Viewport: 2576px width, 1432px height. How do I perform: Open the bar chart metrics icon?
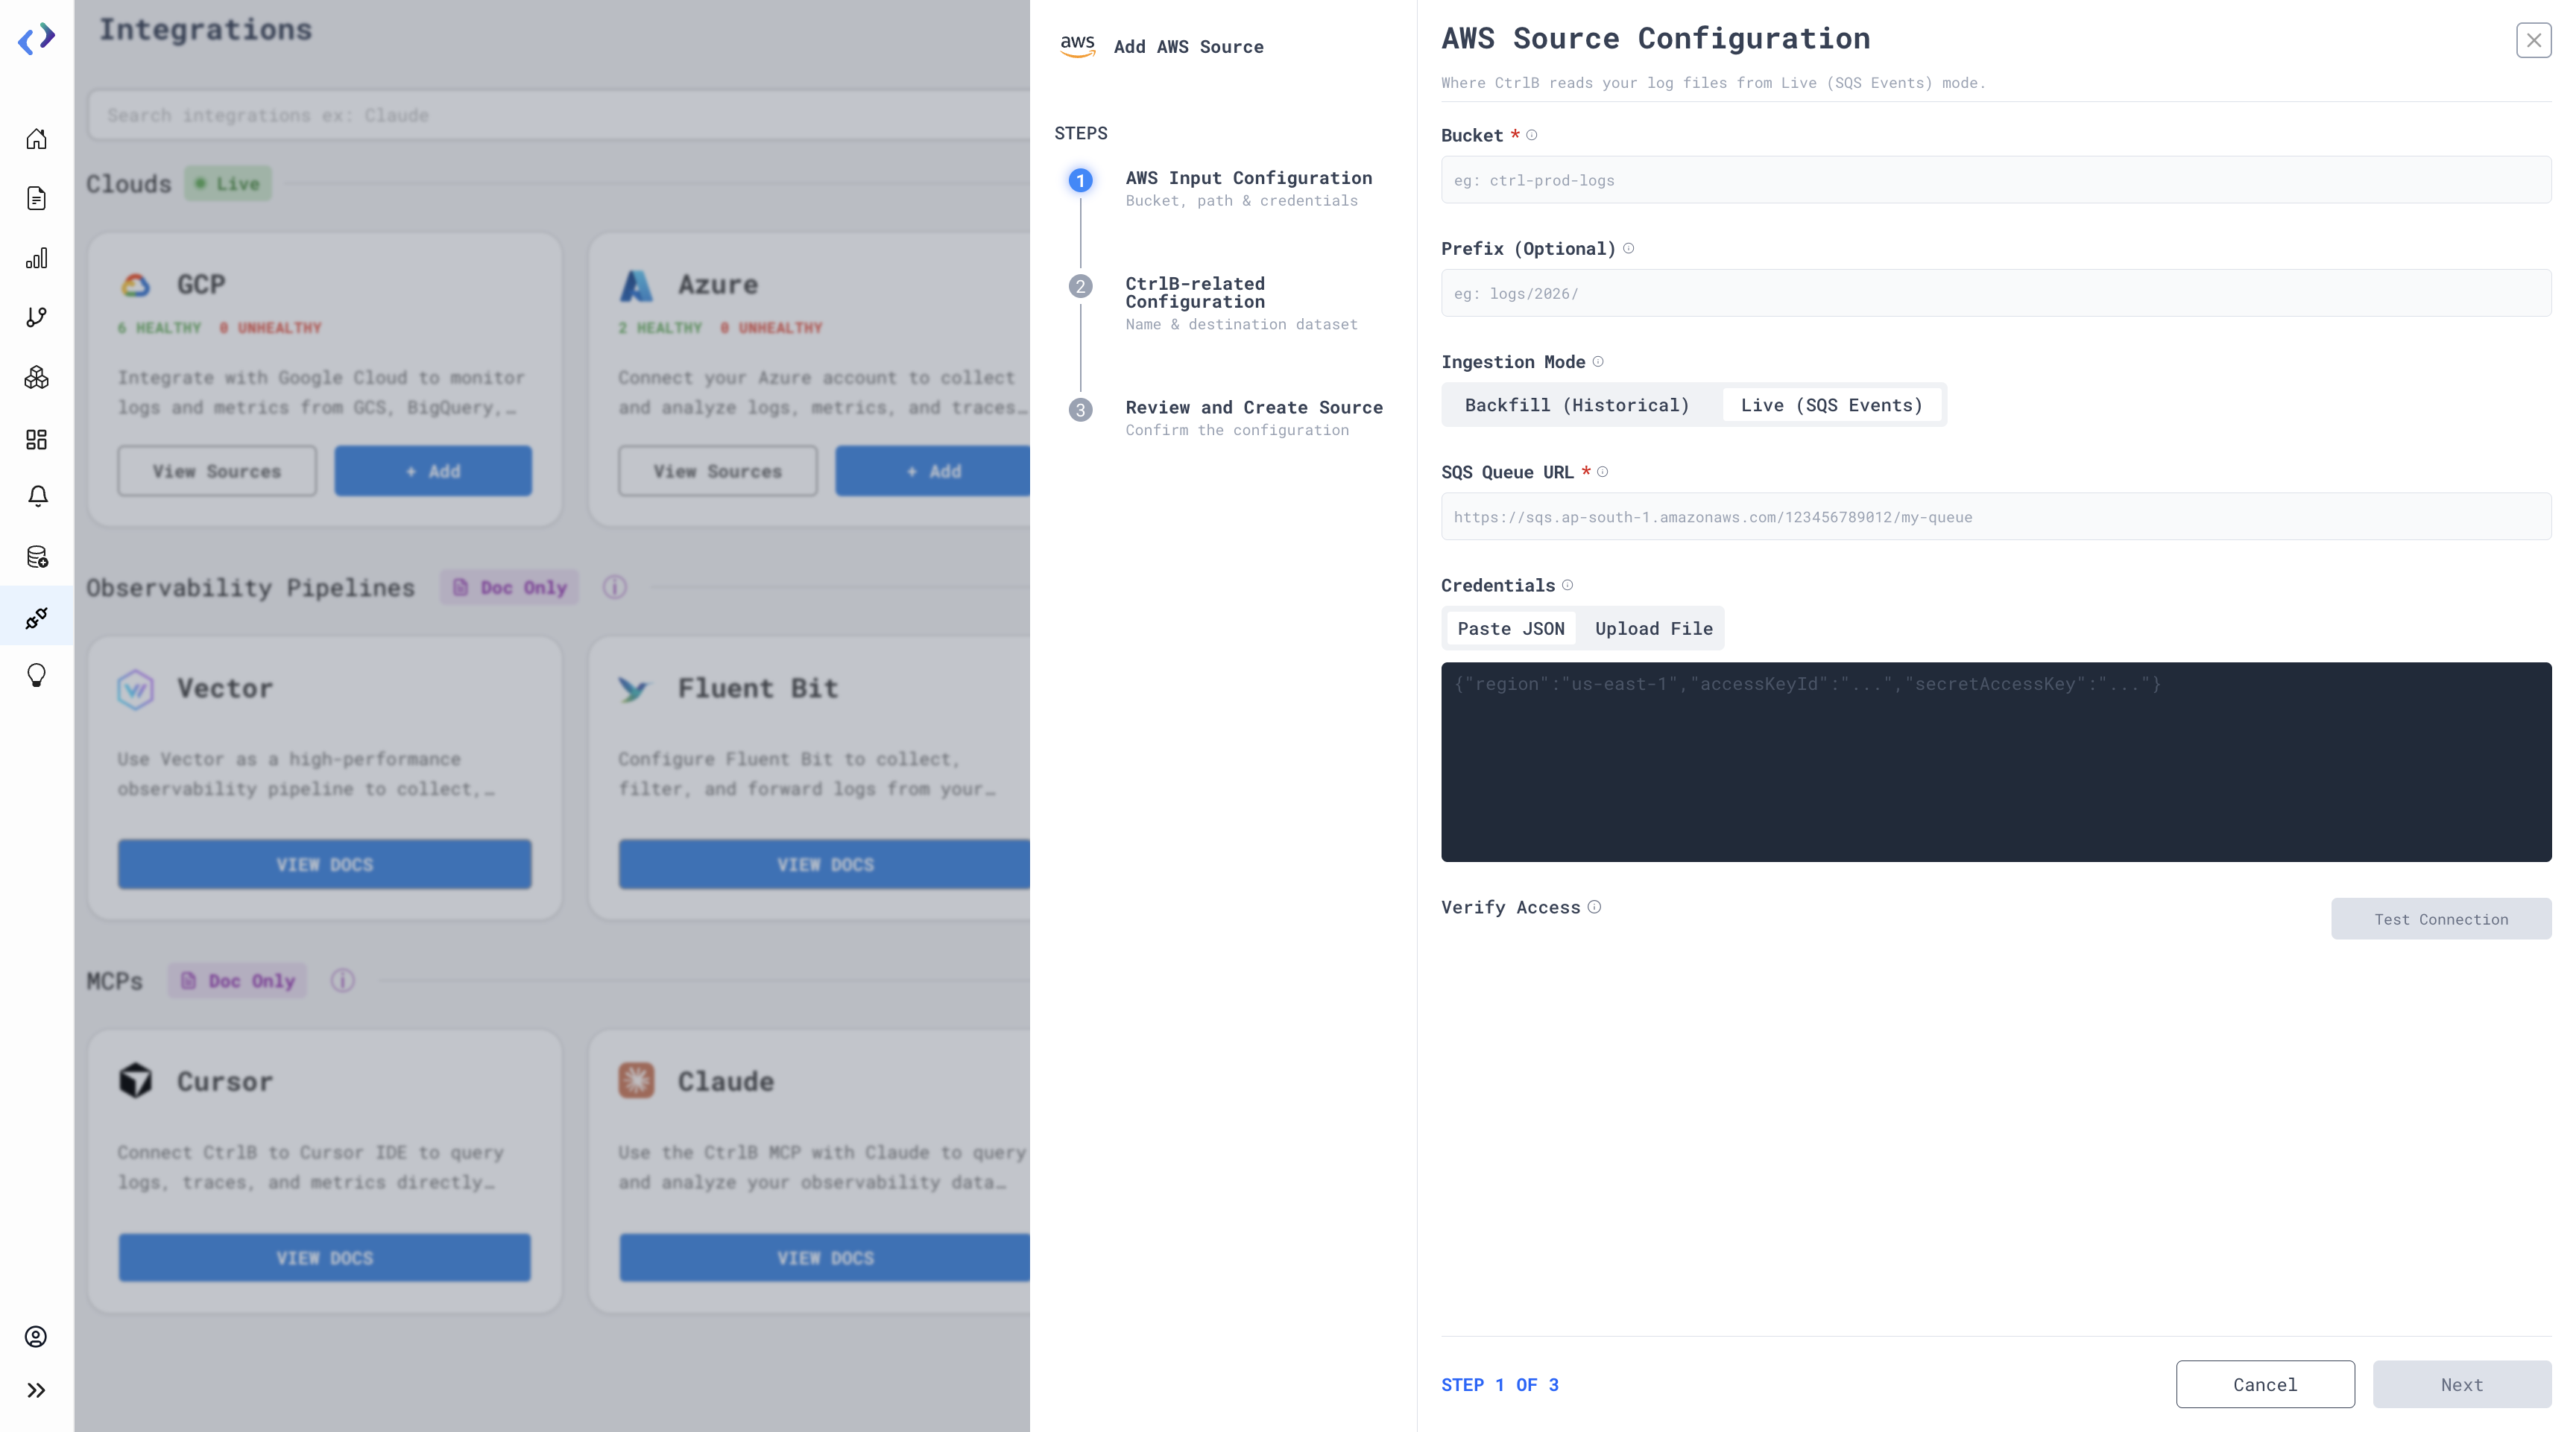coord(36,258)
